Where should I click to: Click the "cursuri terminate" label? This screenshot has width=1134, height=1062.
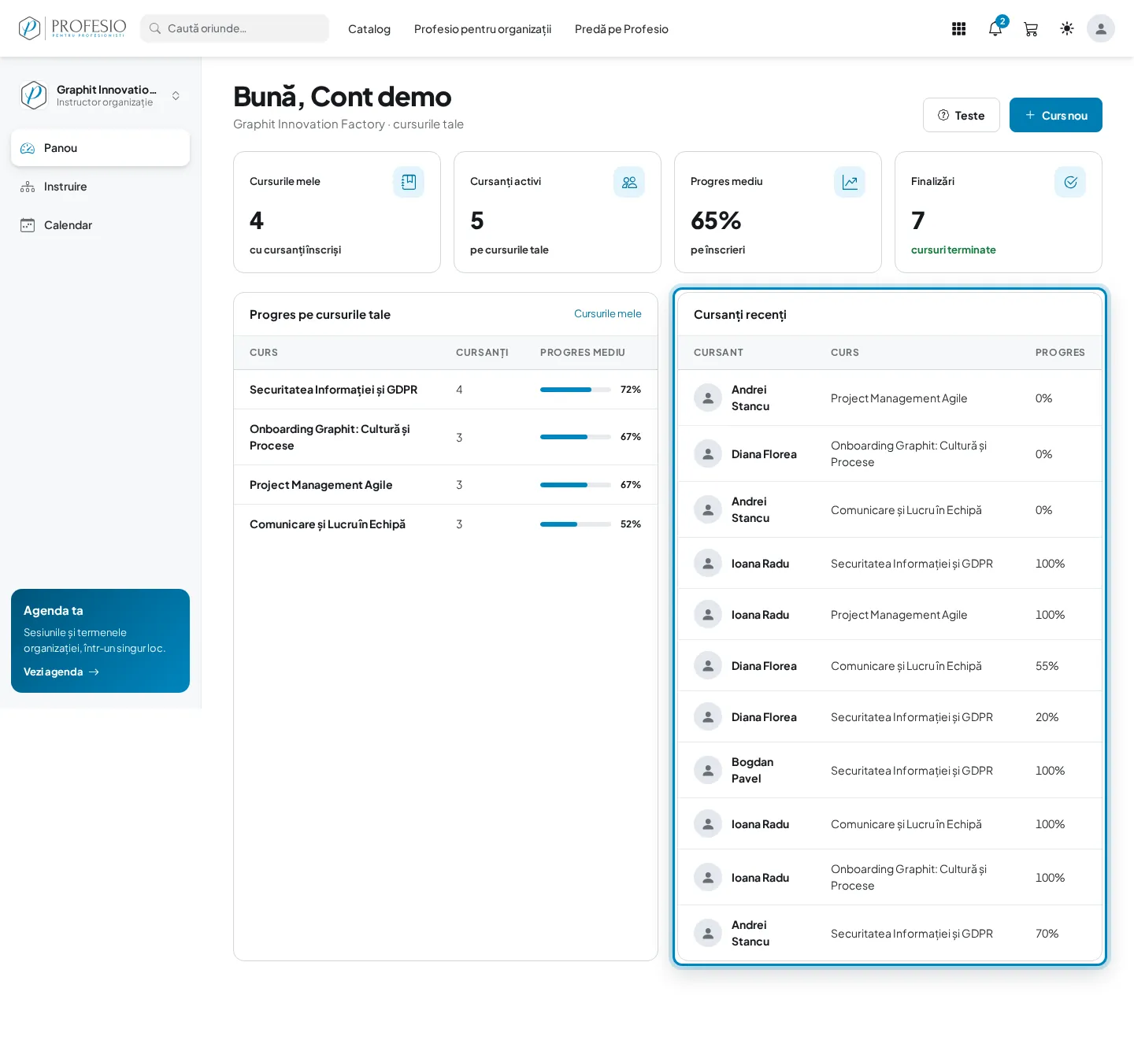(x=954, y=250)
